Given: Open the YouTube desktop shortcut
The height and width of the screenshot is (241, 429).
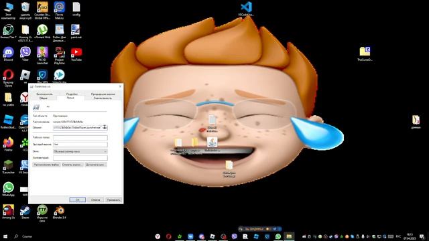Looking at the screenshot, I should [x=76, y=54].
